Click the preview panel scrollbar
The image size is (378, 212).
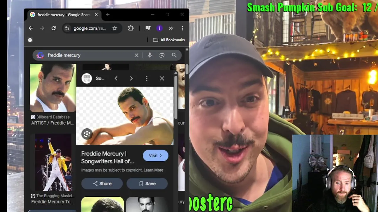(176, 97)
